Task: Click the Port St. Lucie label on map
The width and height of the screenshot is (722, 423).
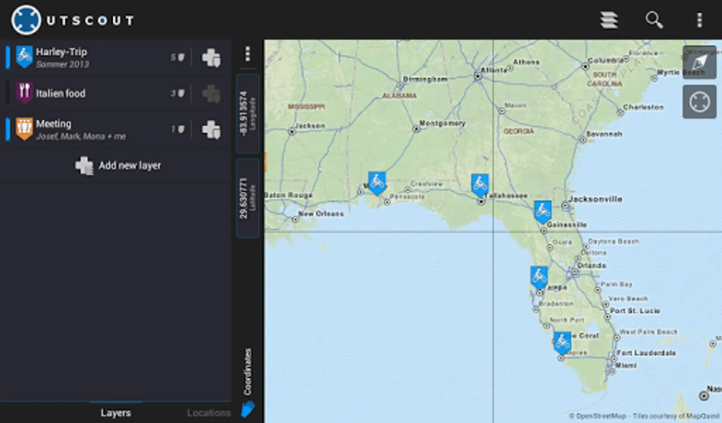Action: point(635,311)
